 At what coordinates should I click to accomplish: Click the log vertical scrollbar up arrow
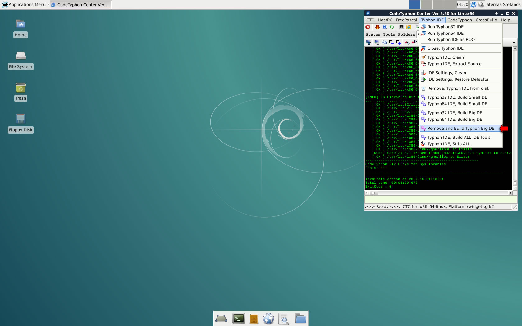pos(515,49)
